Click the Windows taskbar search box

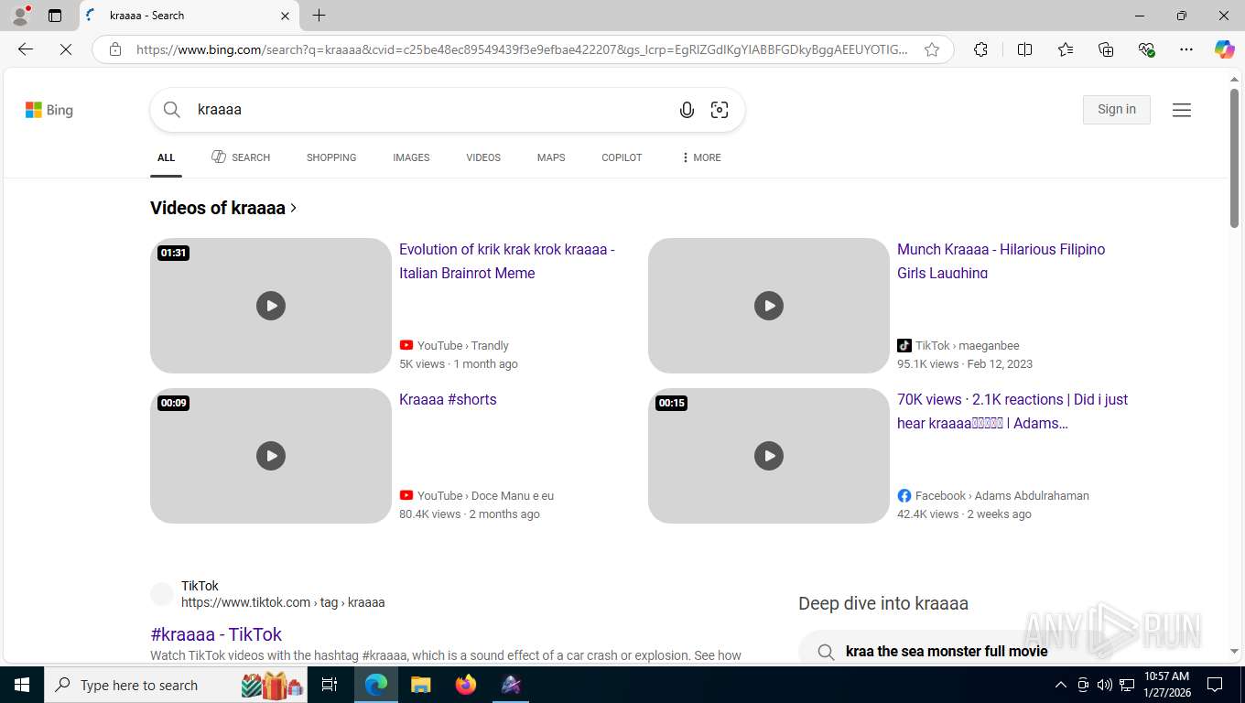pos(176,685)
